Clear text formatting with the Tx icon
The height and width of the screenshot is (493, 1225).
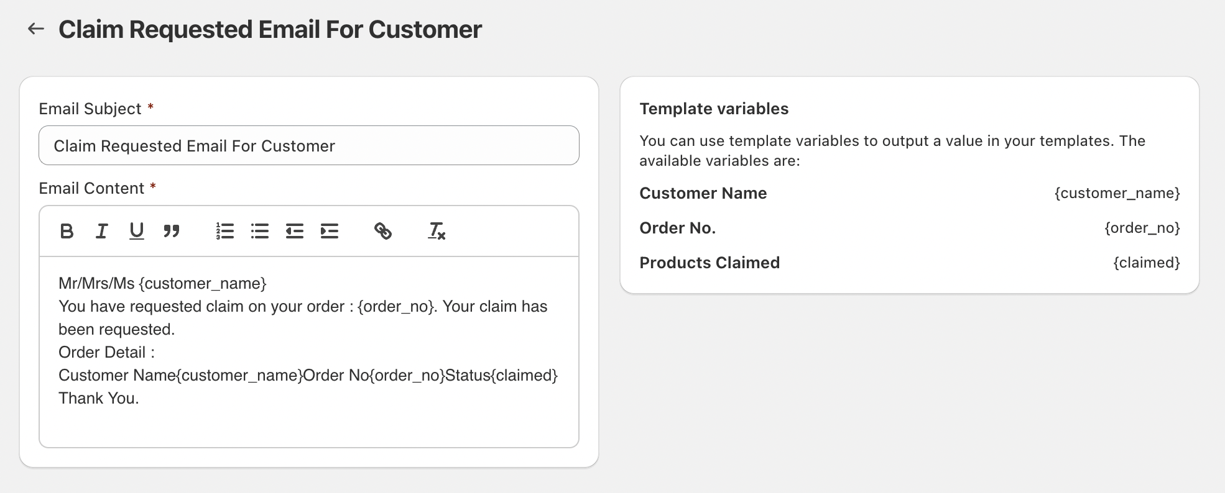click(x=437, y=231)
